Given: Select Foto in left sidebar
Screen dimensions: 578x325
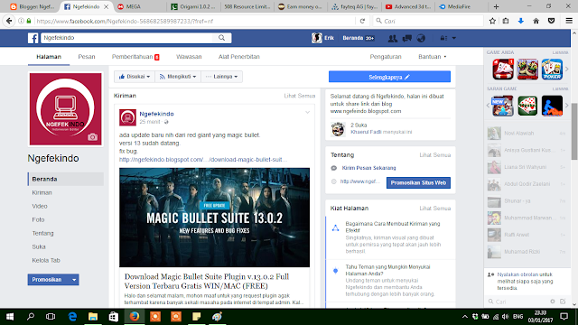Looking at the screenshot, I should 38,219.
